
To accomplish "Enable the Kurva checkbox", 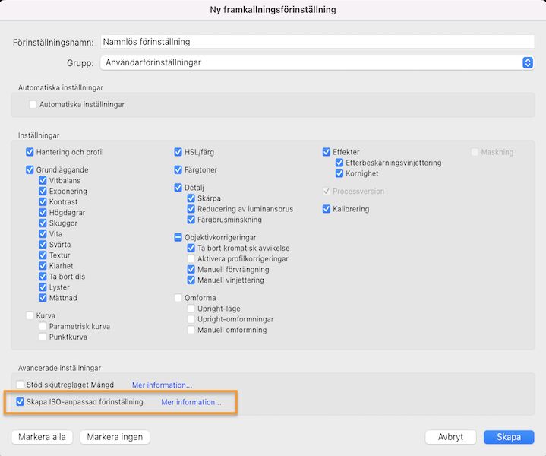I will (x=30, y=315).
